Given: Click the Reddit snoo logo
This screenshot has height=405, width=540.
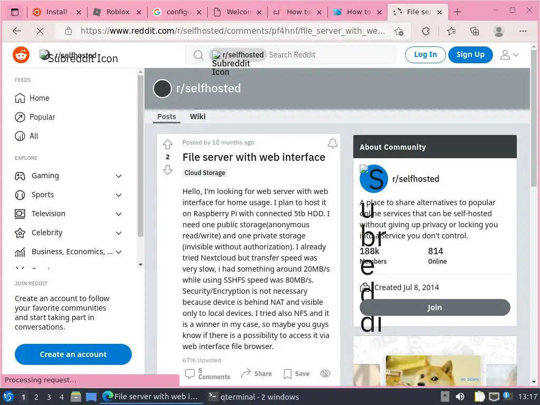Looking at the screenshot, I should (x=21, y=55).
